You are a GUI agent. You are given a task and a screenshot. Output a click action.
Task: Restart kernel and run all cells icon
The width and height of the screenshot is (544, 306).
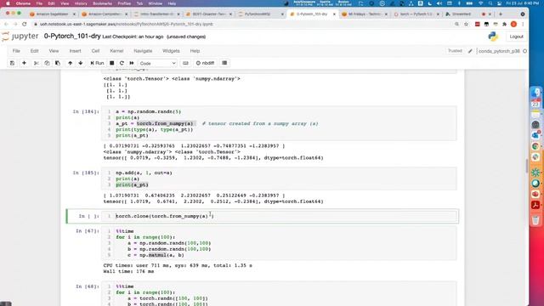[132, 63]
